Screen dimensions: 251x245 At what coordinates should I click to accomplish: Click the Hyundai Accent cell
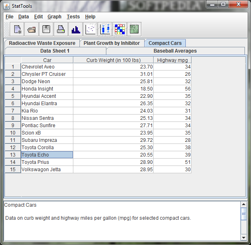(47, 96)
